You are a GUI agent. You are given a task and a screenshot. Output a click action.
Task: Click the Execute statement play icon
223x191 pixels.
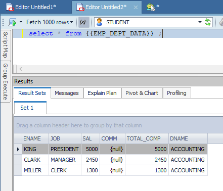[13, 22]
